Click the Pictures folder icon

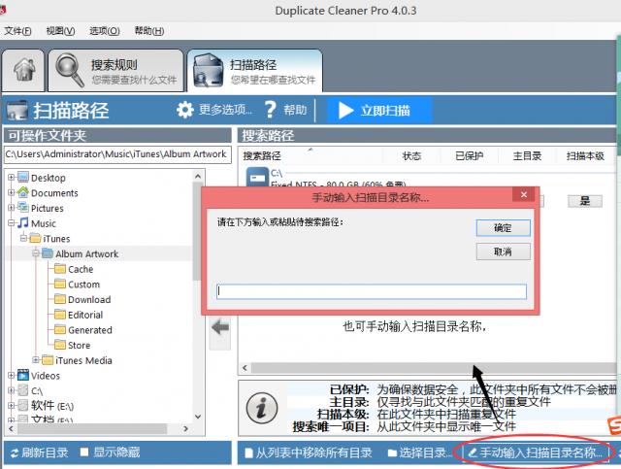point(23,208)
